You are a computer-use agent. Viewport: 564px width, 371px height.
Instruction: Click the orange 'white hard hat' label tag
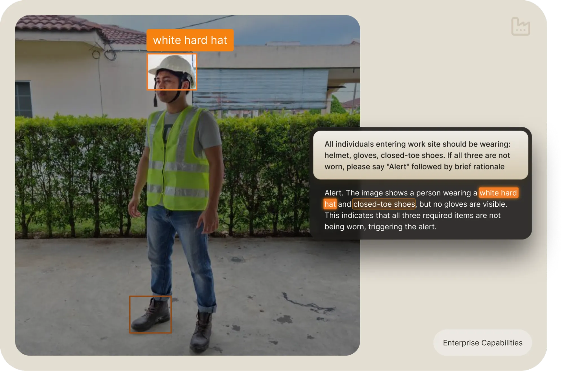190,40
